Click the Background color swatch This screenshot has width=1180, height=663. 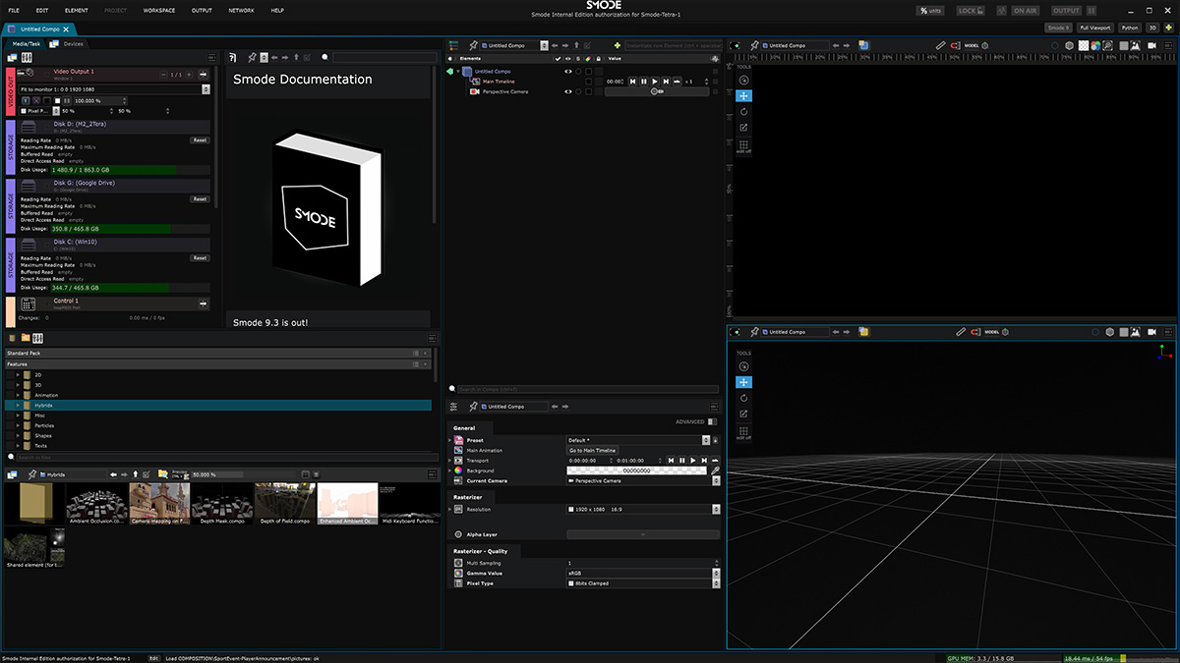pyautogui.click(x=637, y=470)
